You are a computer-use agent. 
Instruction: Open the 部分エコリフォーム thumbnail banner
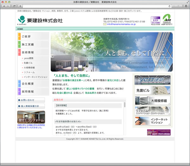pos(31,117)
